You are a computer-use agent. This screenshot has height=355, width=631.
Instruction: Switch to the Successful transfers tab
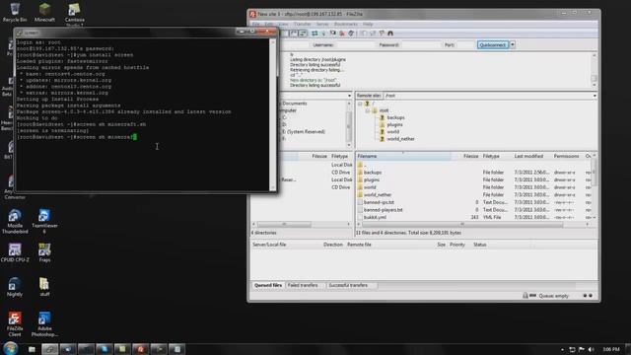[348, 285]
